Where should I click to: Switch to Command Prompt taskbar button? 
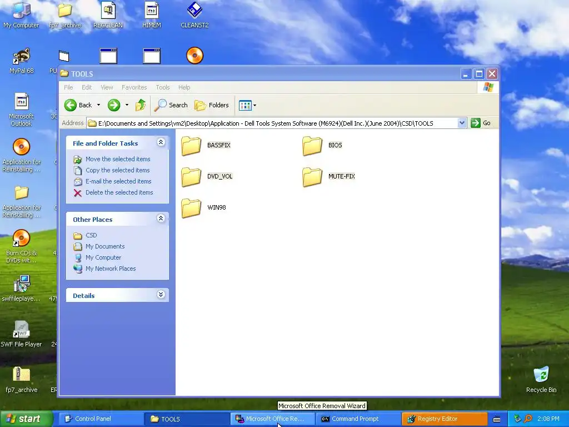coord(358,419)
